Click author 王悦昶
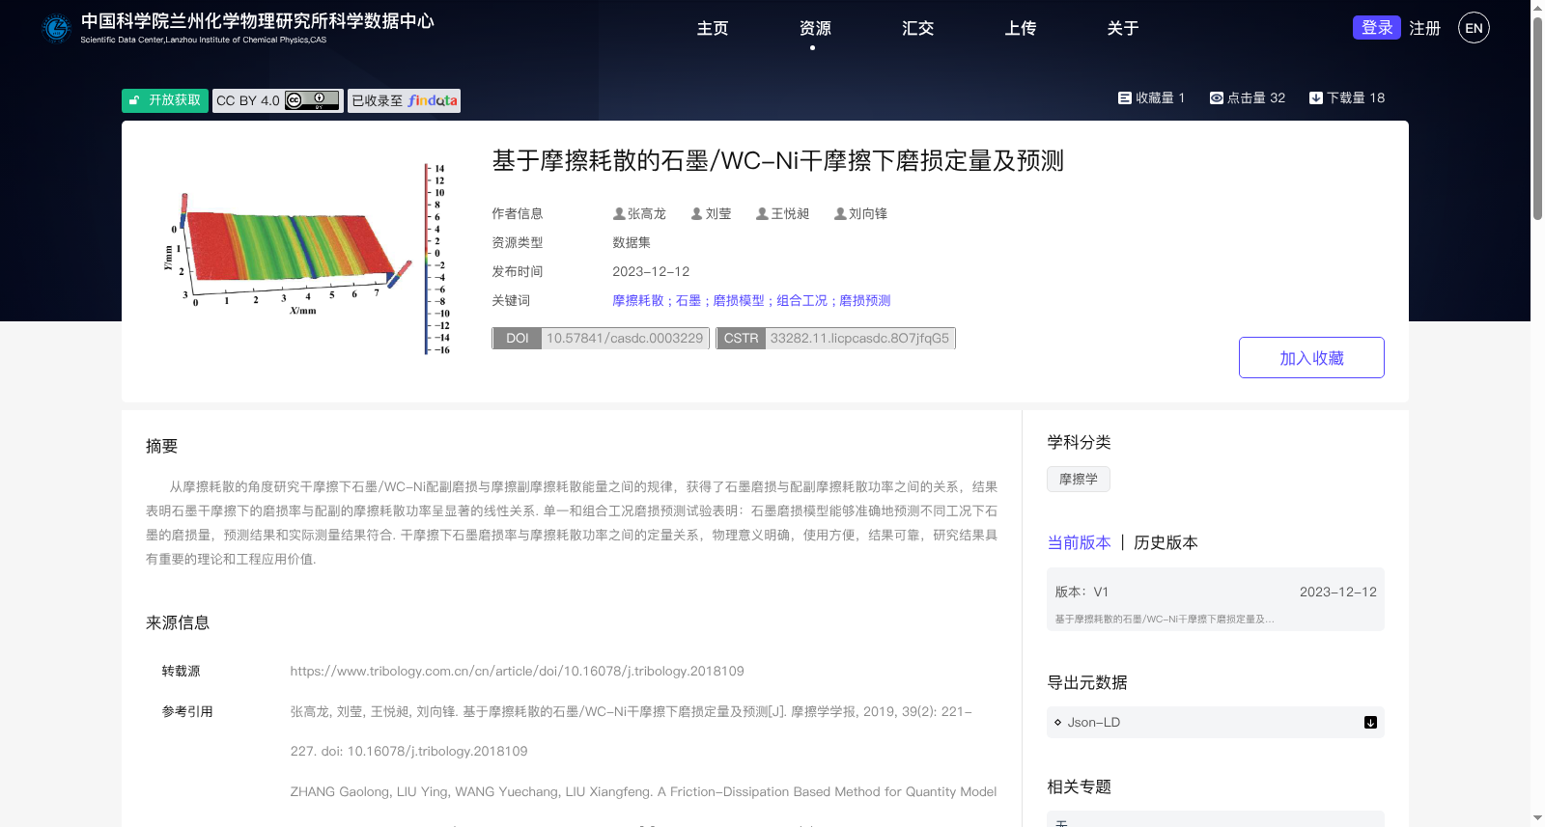The height and width of the screenshot is (827, 1545). pyautogui.click(x=790, y=213)
